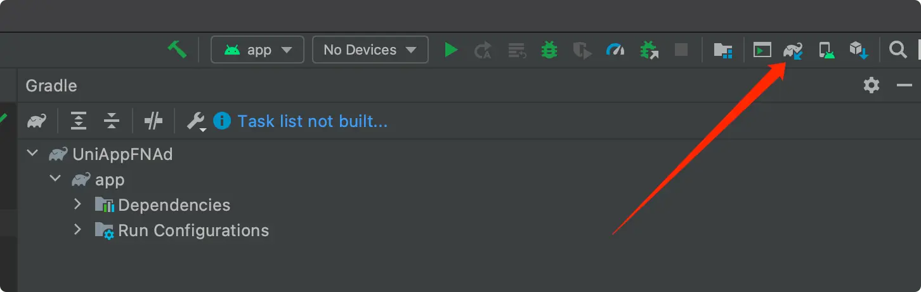The height and width of the screenshot is (292, 921).
Task: Click the Search Everywhere magnifier icon
Action: pos(898,50)
